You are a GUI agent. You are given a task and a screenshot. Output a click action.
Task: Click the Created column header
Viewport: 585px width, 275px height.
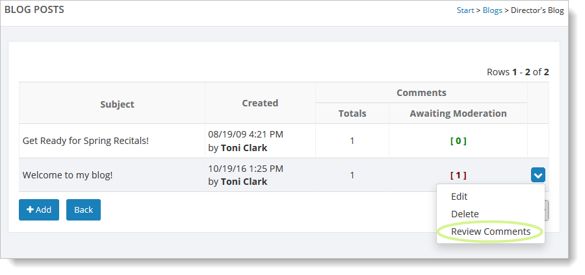point(260,103)
